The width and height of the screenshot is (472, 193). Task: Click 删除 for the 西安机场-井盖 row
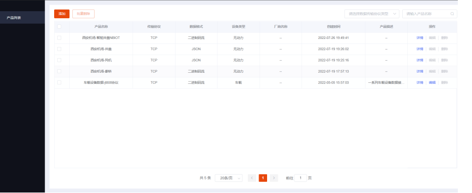coord(444,49)
